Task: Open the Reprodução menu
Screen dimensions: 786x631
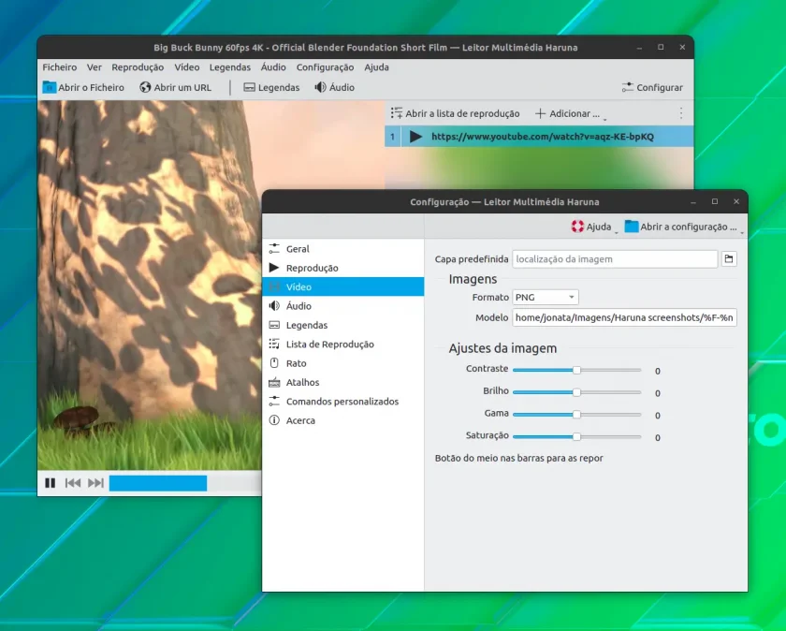Action: [x=138, y=67]
